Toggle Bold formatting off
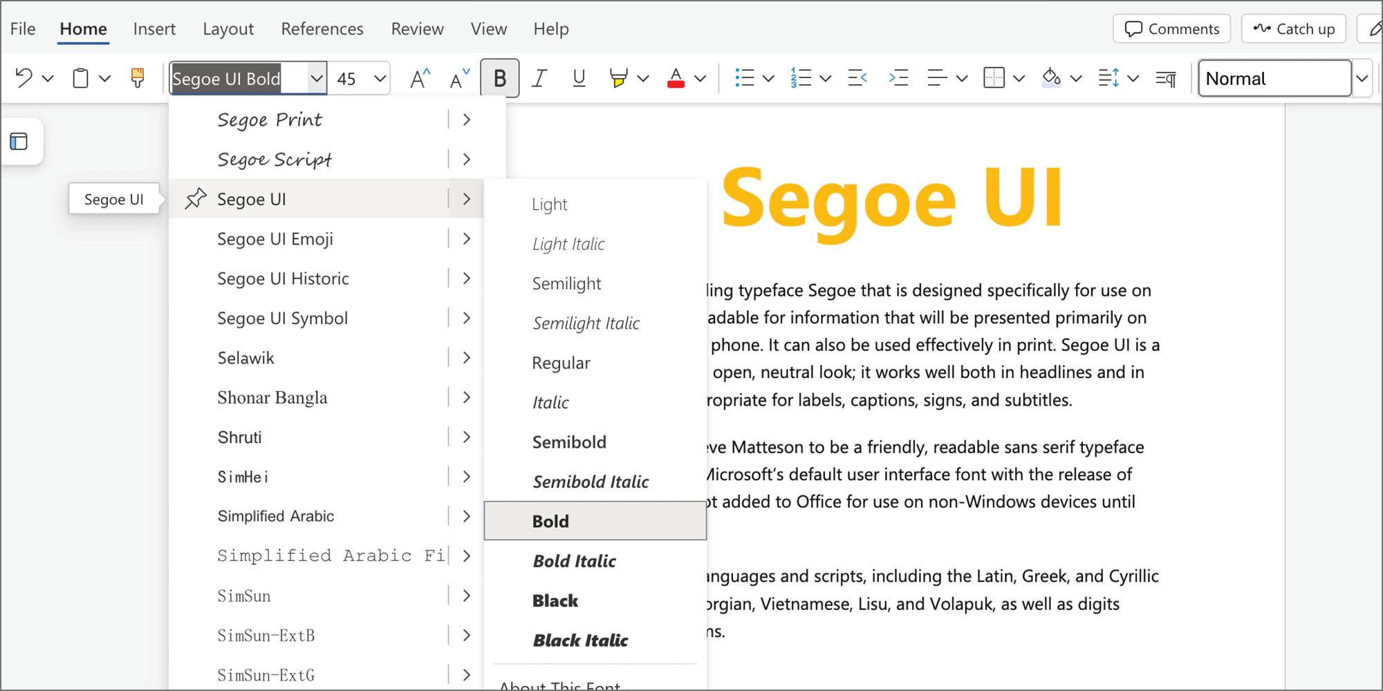Viewport: 1383px width, 691px height. (499, 77)
